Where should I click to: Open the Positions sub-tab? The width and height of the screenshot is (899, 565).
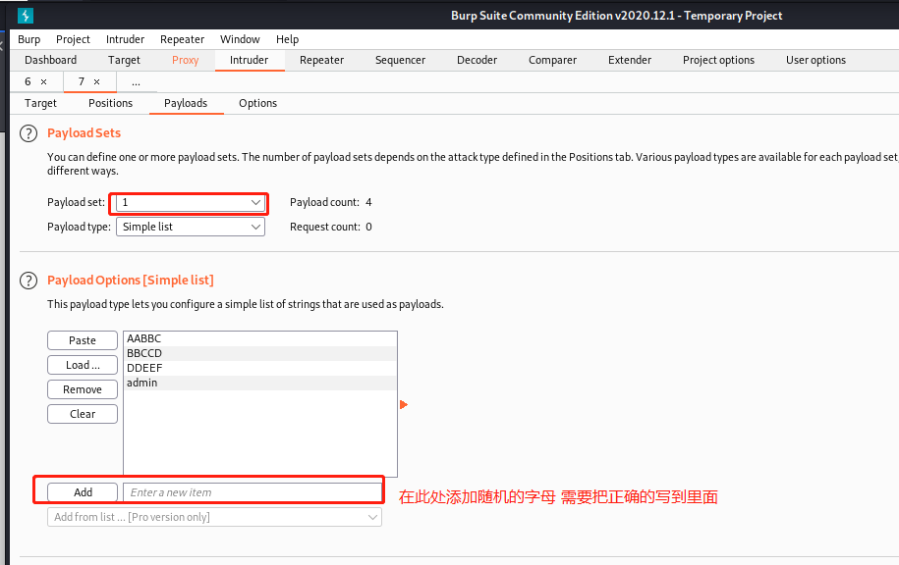pos(110,103)
